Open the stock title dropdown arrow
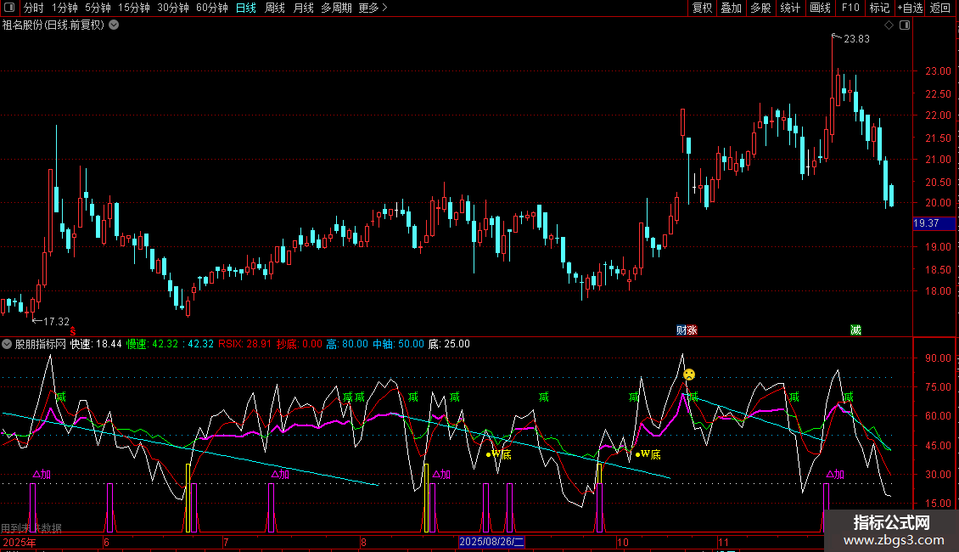 point(114,25)
